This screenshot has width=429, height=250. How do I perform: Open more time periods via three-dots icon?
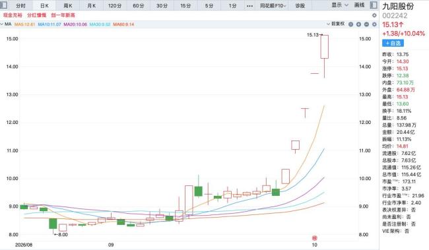click(x=249, y=6)
